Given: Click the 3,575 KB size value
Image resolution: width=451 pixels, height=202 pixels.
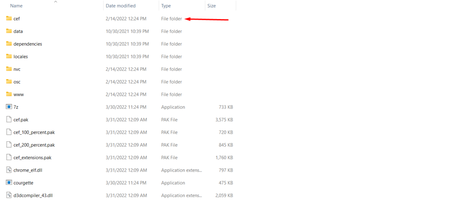Looking at the screenshot, I should (224, 120).
